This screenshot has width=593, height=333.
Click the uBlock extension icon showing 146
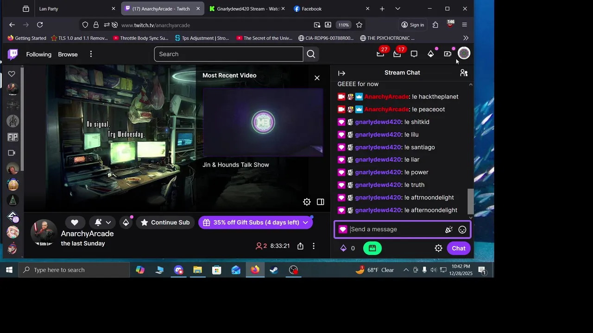click(450, 25)
